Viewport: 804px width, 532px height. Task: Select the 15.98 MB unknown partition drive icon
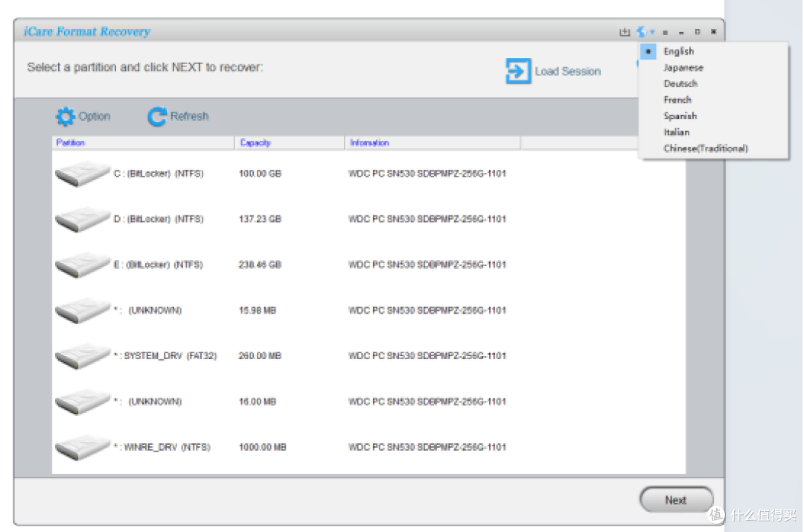(82, 311)
